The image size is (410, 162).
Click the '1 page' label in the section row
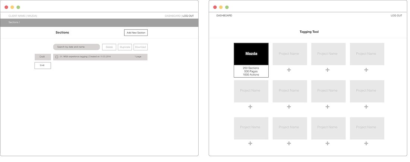tap(138, 56)
